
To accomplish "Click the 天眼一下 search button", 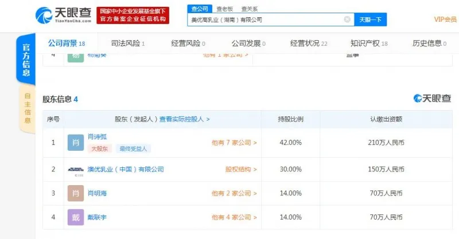I will [370, 19].
